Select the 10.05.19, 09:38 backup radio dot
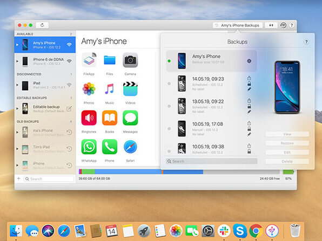Image resolution: width=322 pixels, height=241 pixels. click(169, 151)
